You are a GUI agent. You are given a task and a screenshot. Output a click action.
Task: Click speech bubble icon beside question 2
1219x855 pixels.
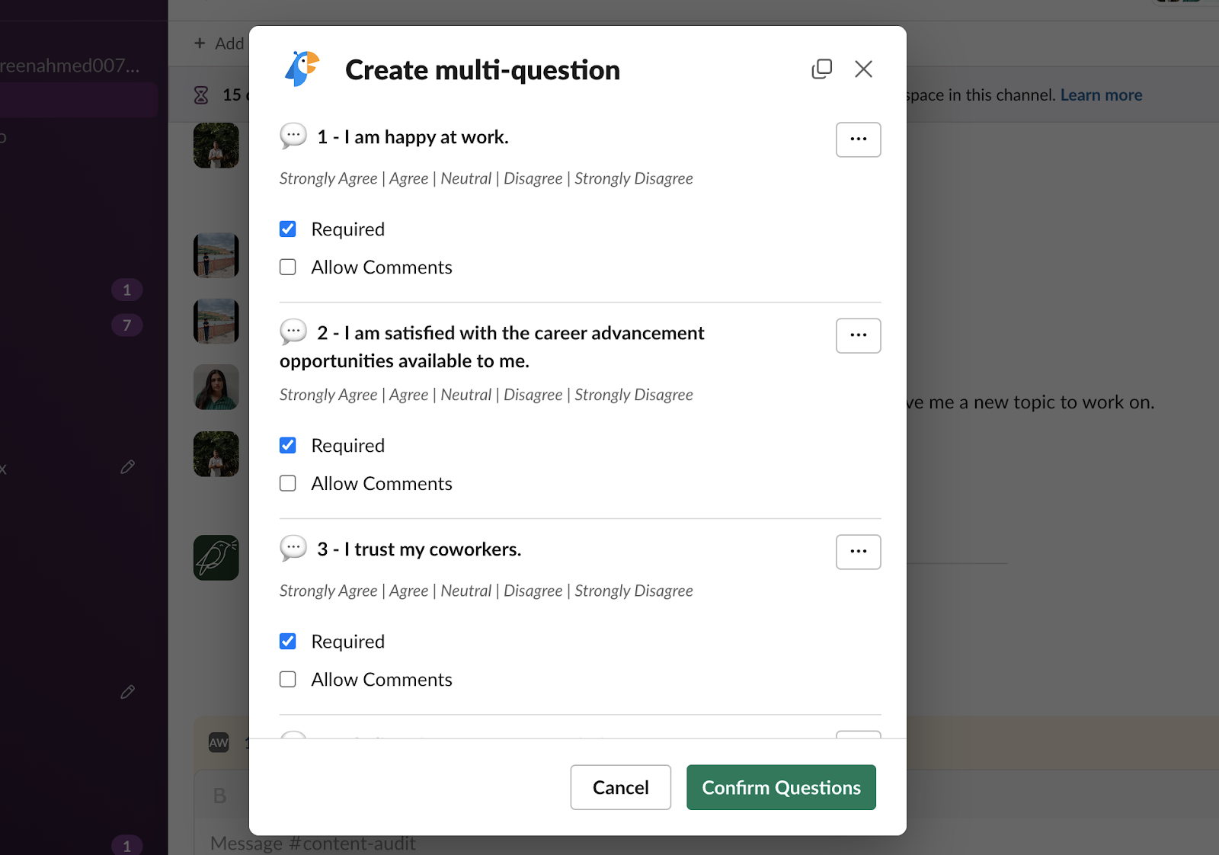pyautogui.click(x=293, y=332)
